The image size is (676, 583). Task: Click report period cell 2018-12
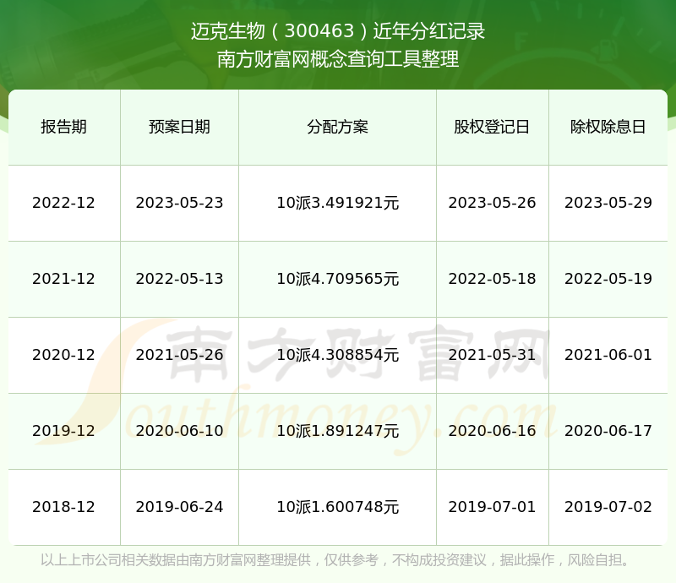click(64, 507)
